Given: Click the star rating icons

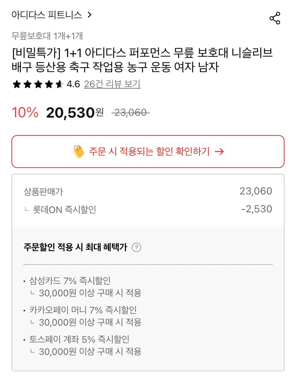Looking at the screenshot, I should pos(38,84).
